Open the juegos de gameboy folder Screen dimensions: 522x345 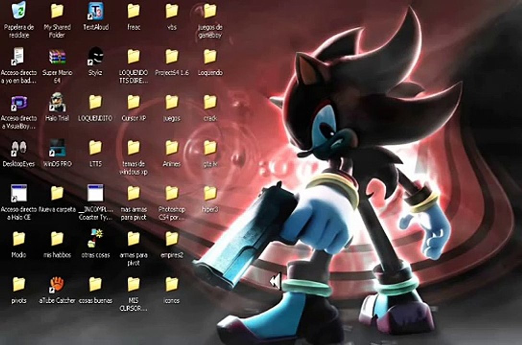[x=210, y=11]
